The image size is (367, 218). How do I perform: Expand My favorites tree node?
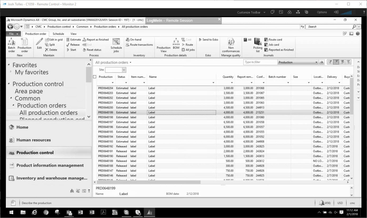pos(11,72)
